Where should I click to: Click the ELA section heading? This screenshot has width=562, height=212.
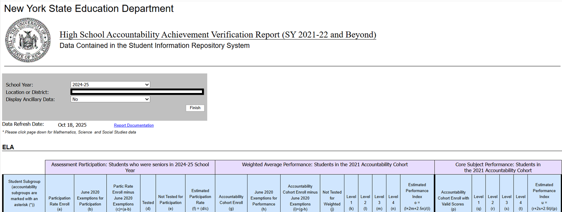[8, 147]
